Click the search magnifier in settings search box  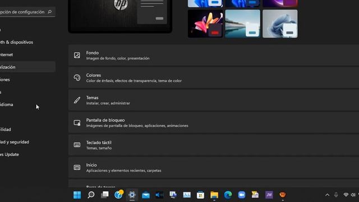click(x=50, y=12)
